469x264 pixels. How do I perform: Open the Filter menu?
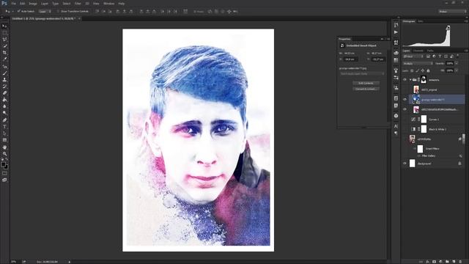pyautogui.click(x=78, y=4)
